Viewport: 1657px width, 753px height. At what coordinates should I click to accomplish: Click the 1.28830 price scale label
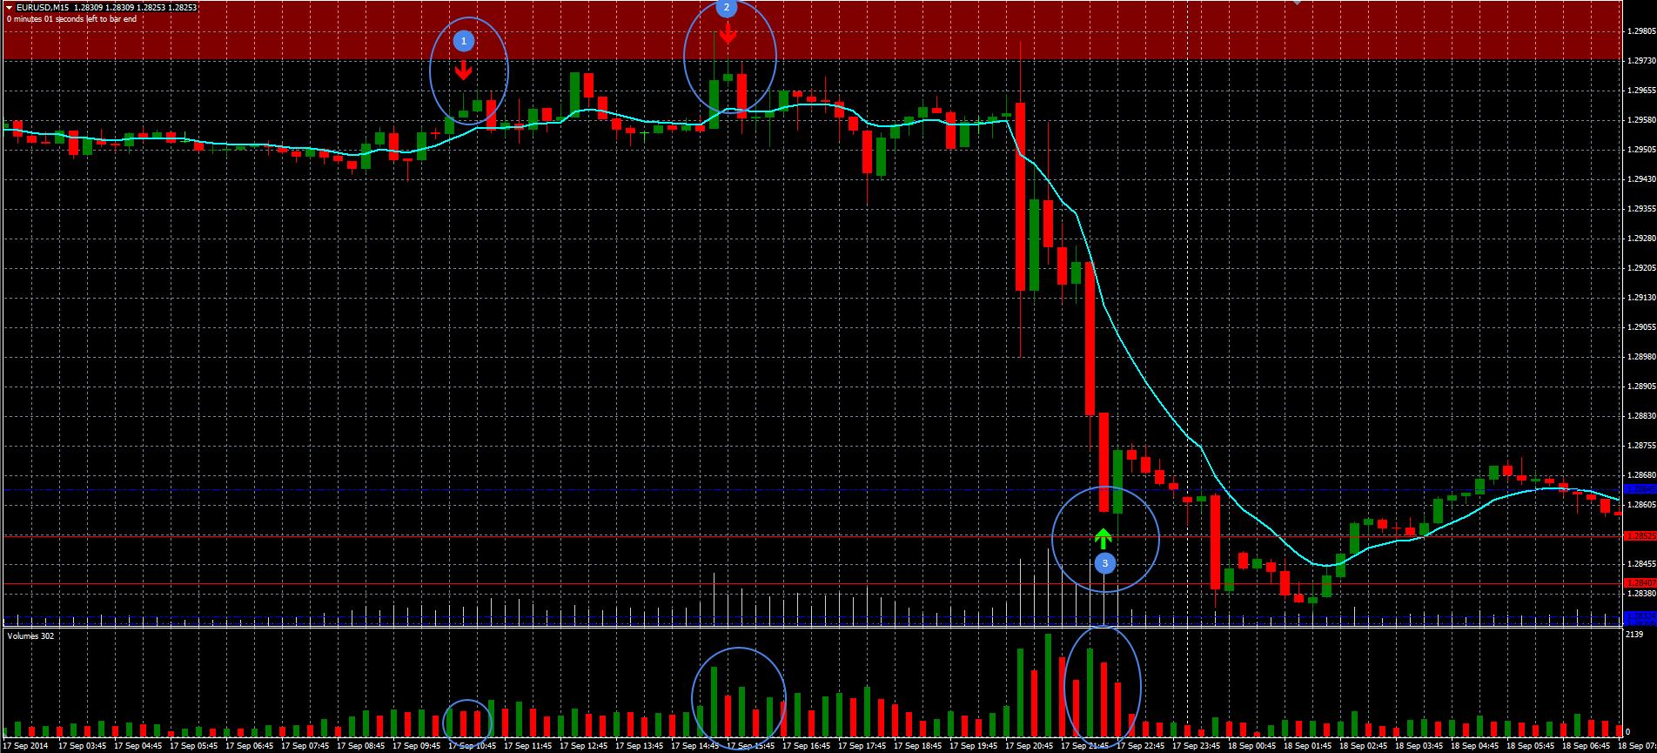(x=1640, y=416)
